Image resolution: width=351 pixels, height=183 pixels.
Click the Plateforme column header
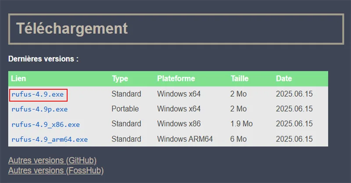click(176, 78)
